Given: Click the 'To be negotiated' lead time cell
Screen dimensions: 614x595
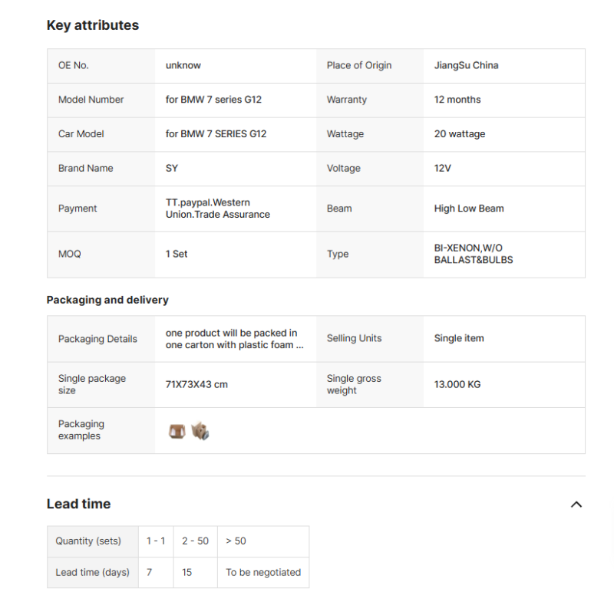Looking at the screenshot, I should (263, 572).
